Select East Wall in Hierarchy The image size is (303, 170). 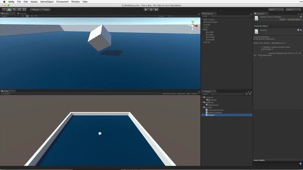(209, 34)
